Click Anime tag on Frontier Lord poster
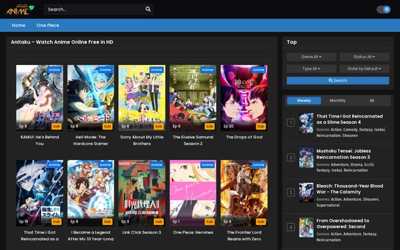This screenshot has width=400, height=250. (258, 165)
